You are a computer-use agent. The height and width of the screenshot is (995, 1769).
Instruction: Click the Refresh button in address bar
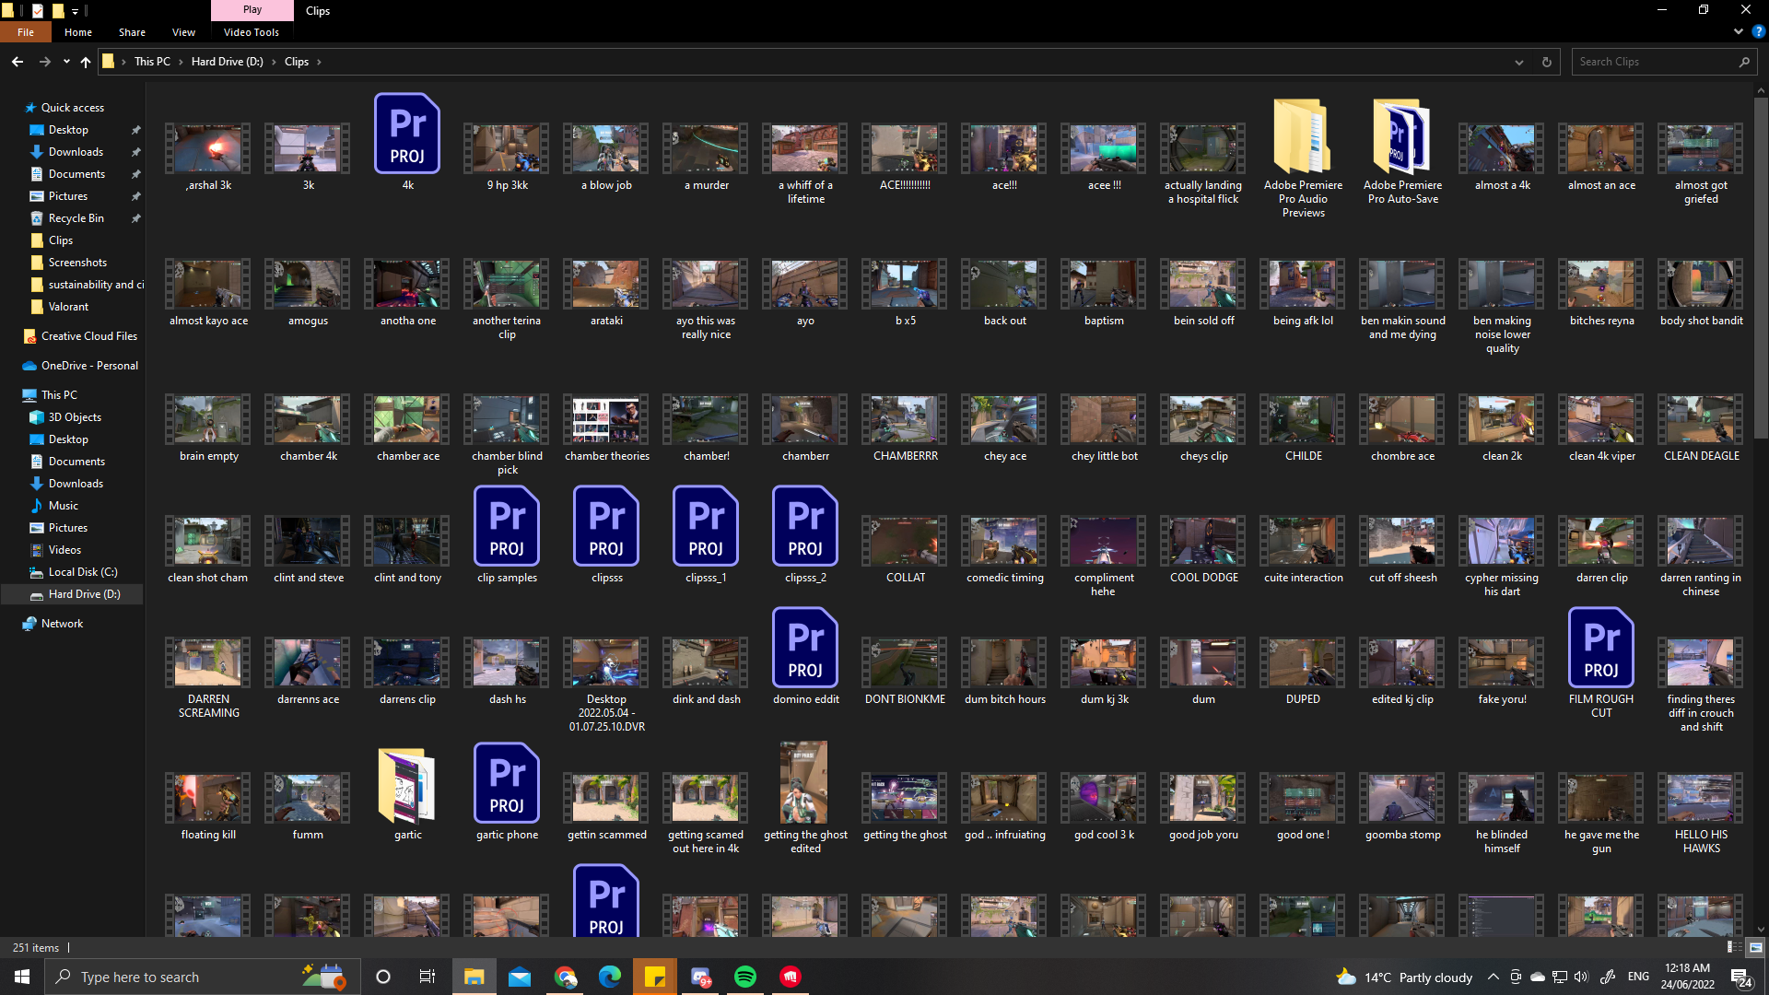pos(1547,62)
